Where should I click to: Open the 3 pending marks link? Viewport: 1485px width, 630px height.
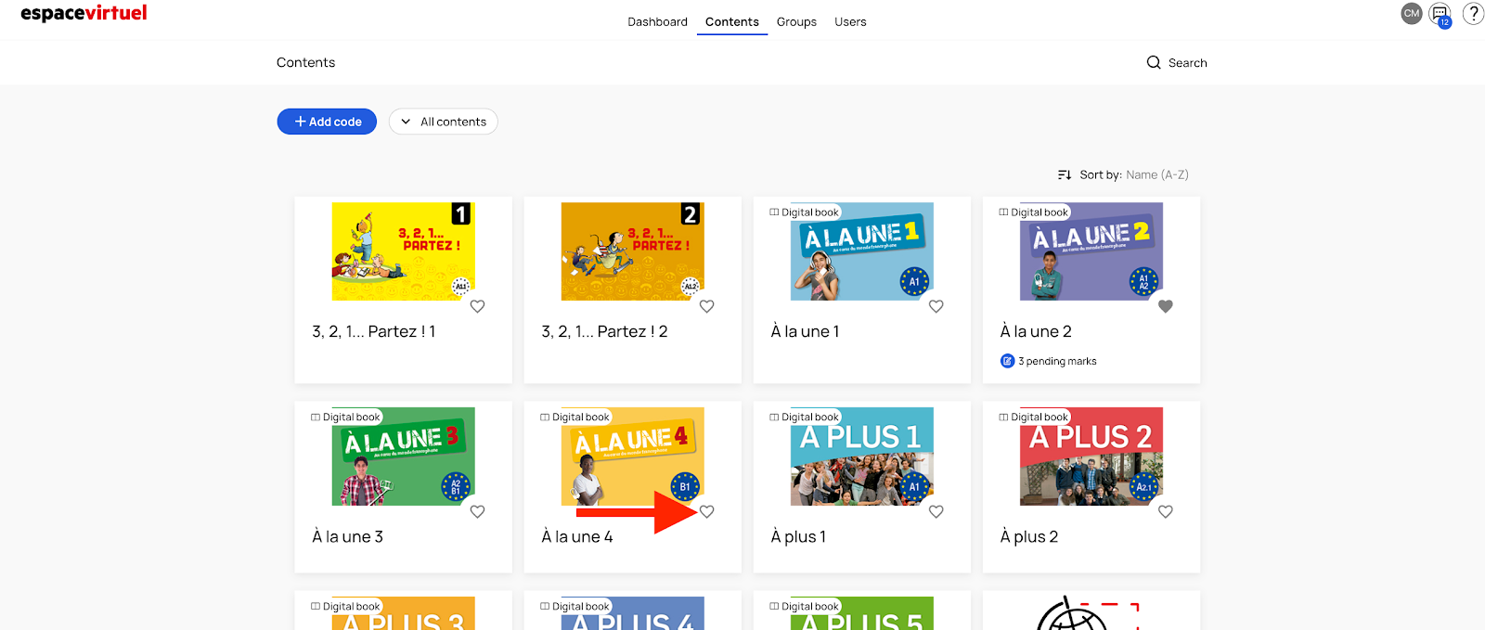click(x=1057, y=361)
